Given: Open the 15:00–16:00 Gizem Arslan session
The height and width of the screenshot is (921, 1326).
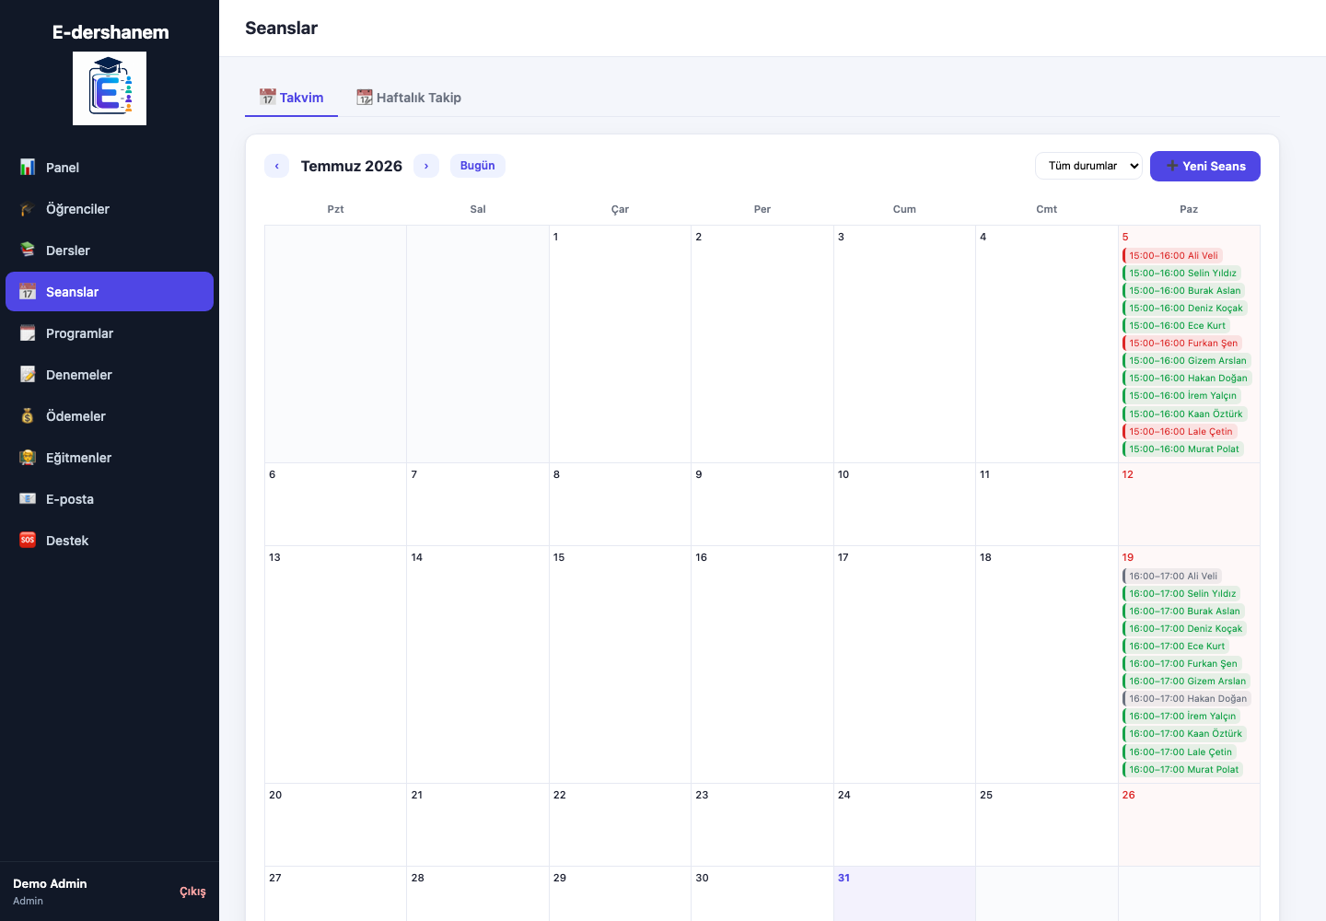Looking at the screenshot, I should pyautogui.click(x=1187, y=361).
